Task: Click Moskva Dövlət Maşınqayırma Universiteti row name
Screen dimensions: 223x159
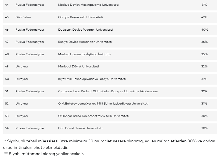Action: pos(88,5)
